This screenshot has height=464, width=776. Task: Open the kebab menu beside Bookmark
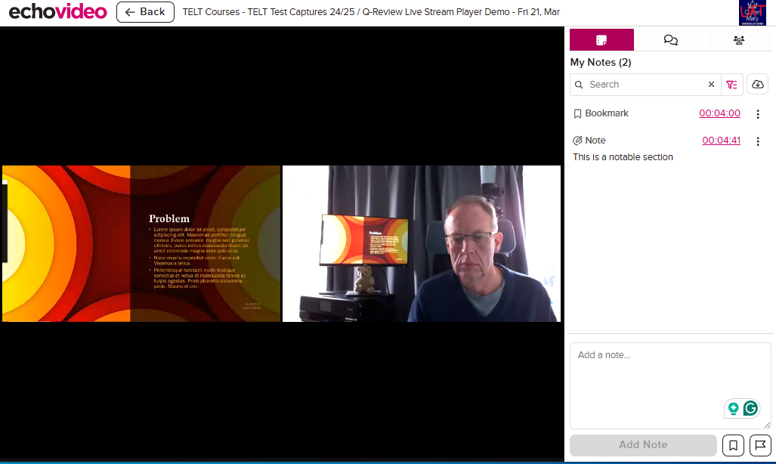(758, 113)
